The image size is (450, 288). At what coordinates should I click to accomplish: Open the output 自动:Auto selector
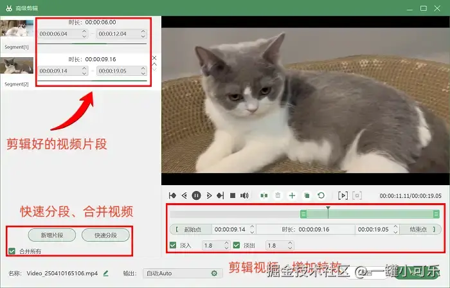(183, 273)
